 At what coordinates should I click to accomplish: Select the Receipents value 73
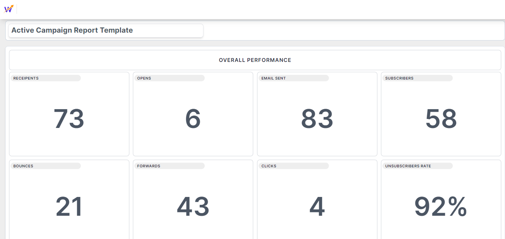69,119
